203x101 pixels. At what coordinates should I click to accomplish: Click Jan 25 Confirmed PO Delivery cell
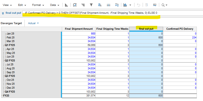(x=180, y=34)
